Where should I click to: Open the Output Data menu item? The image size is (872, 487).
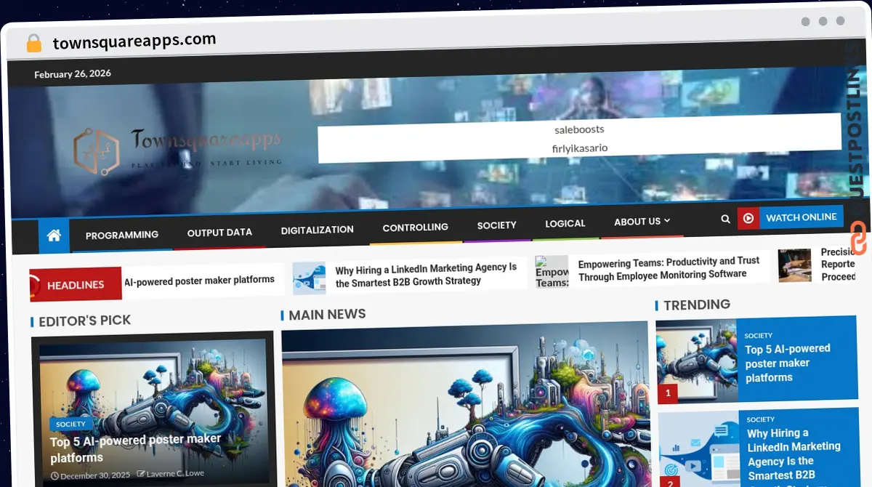click(219, 233)
